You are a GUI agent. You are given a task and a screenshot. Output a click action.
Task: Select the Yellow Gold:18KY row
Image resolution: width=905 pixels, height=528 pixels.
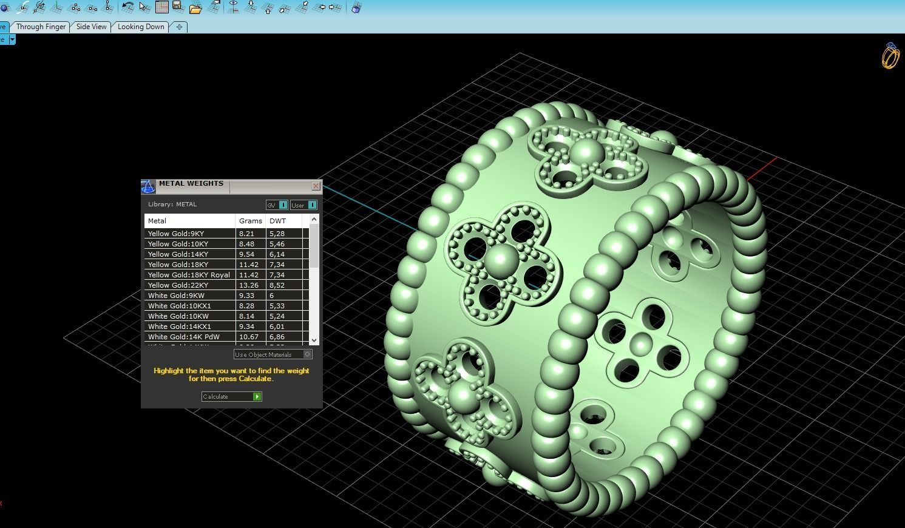[227, 265]
